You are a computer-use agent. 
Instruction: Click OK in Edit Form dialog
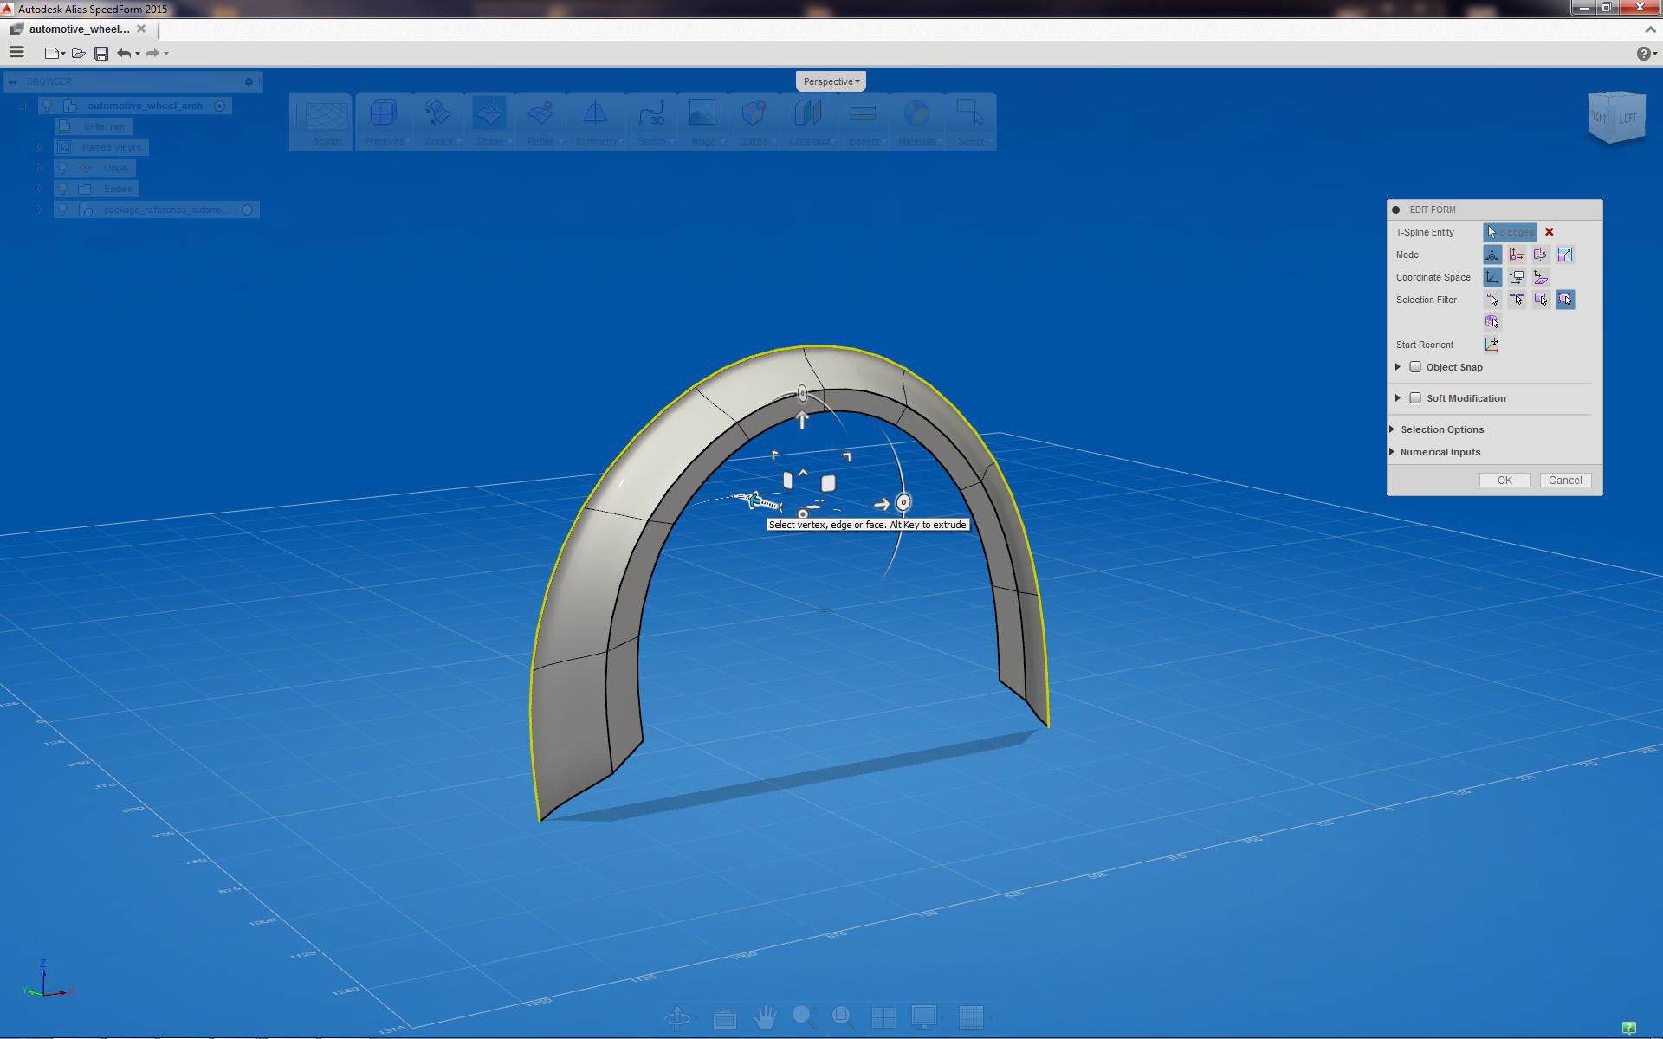coord(1504,481)
